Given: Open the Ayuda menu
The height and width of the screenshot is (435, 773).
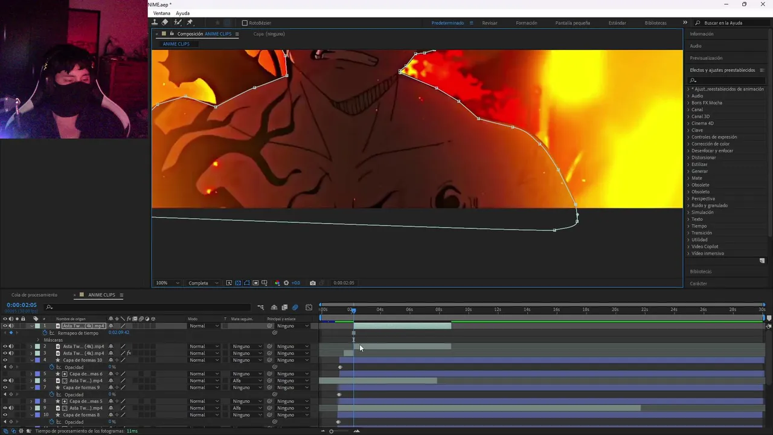Looking at the screenshot, I should click(x=182, y=13).
